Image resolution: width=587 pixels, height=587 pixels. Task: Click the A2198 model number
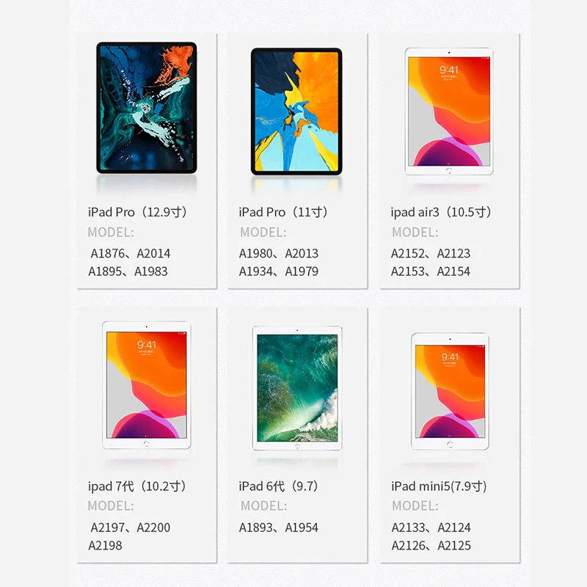(x=105, y=545)
